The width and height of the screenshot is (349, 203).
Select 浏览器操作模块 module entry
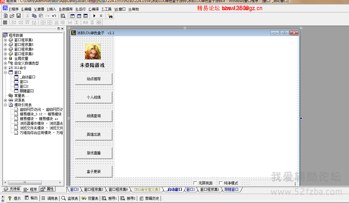tap(41, 123)
